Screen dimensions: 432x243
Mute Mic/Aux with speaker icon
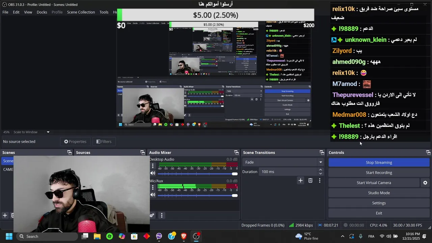(153, 195)
